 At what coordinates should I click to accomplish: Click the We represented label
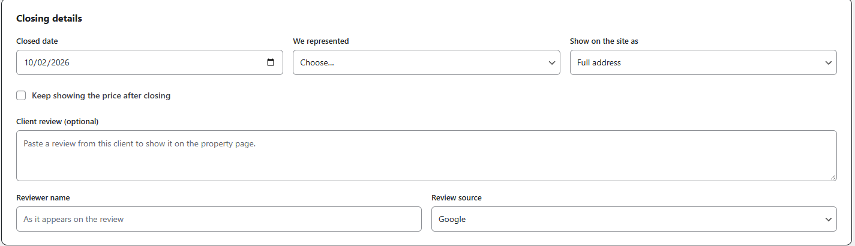click(x=321, y=41)
